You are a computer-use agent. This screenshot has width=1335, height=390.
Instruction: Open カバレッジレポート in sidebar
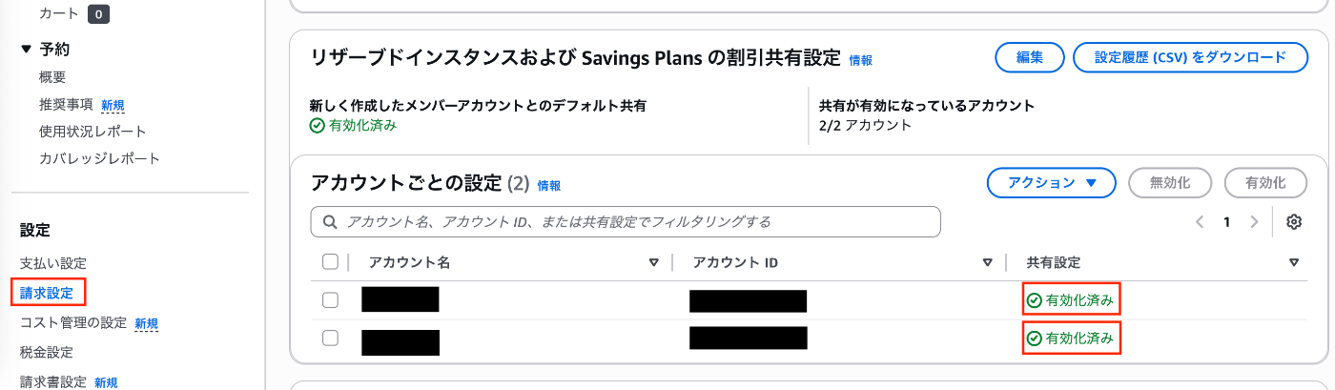(x=99, y=158)
